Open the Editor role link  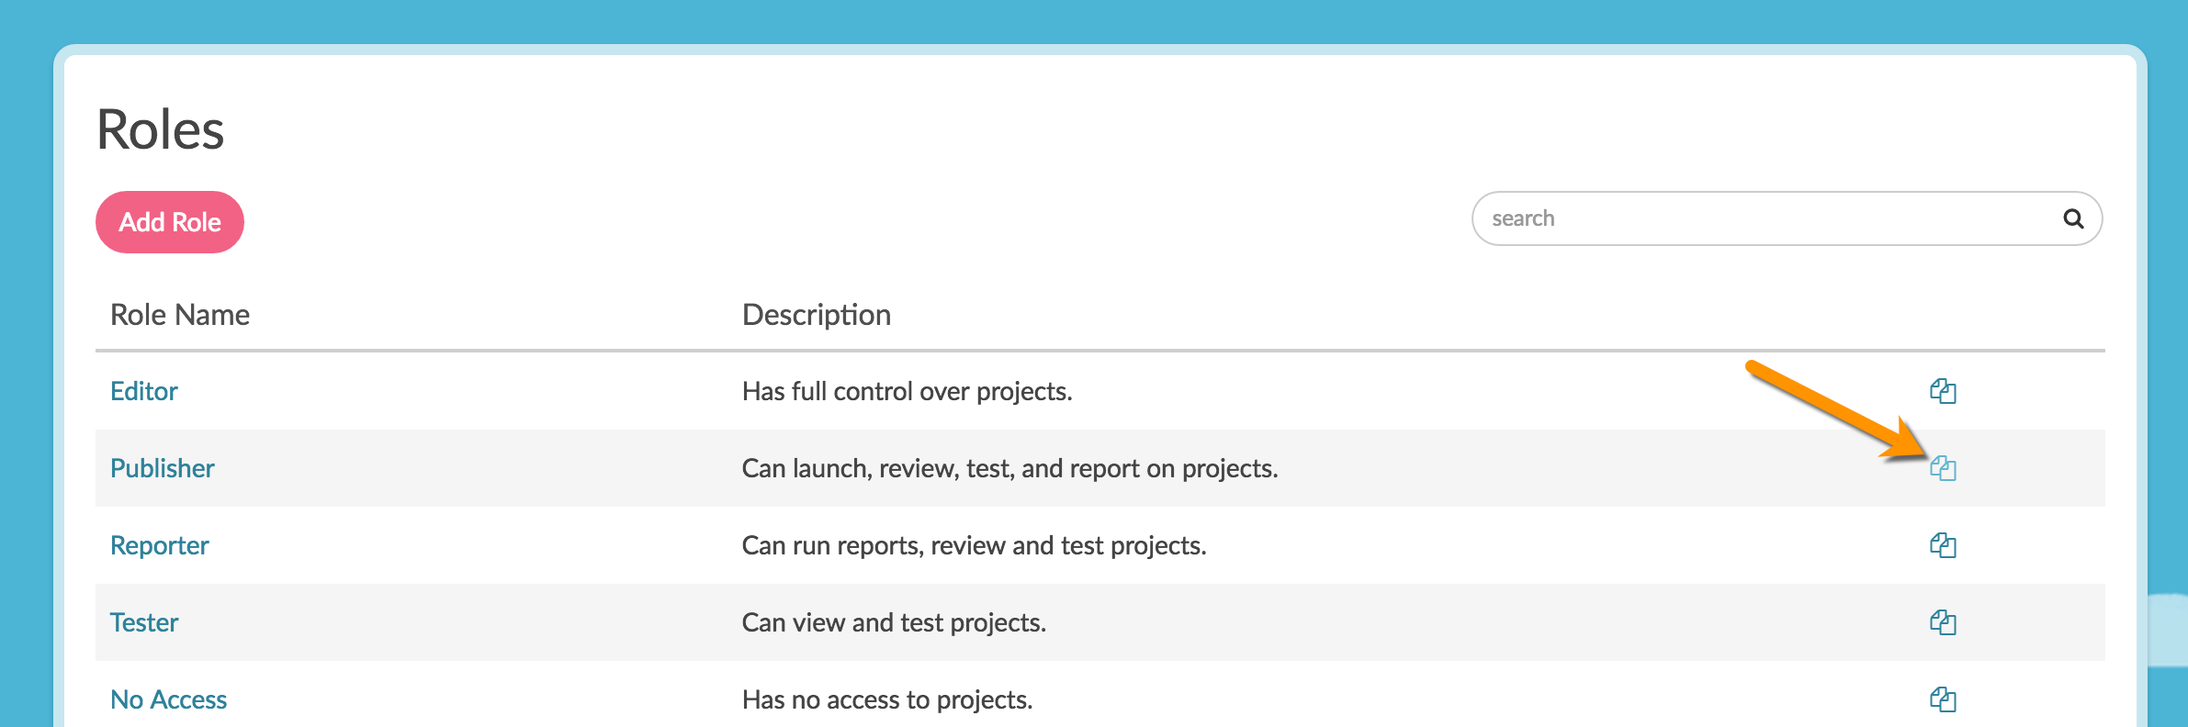pos(144,391)
